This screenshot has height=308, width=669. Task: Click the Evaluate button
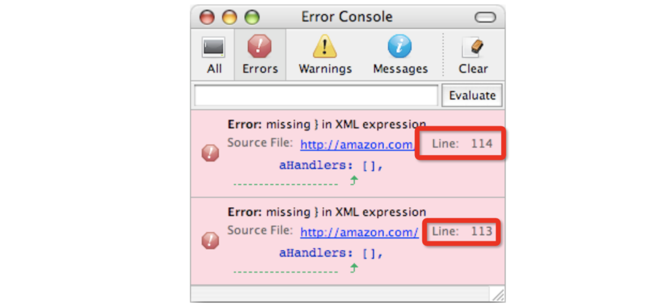(x=472, y=95)
